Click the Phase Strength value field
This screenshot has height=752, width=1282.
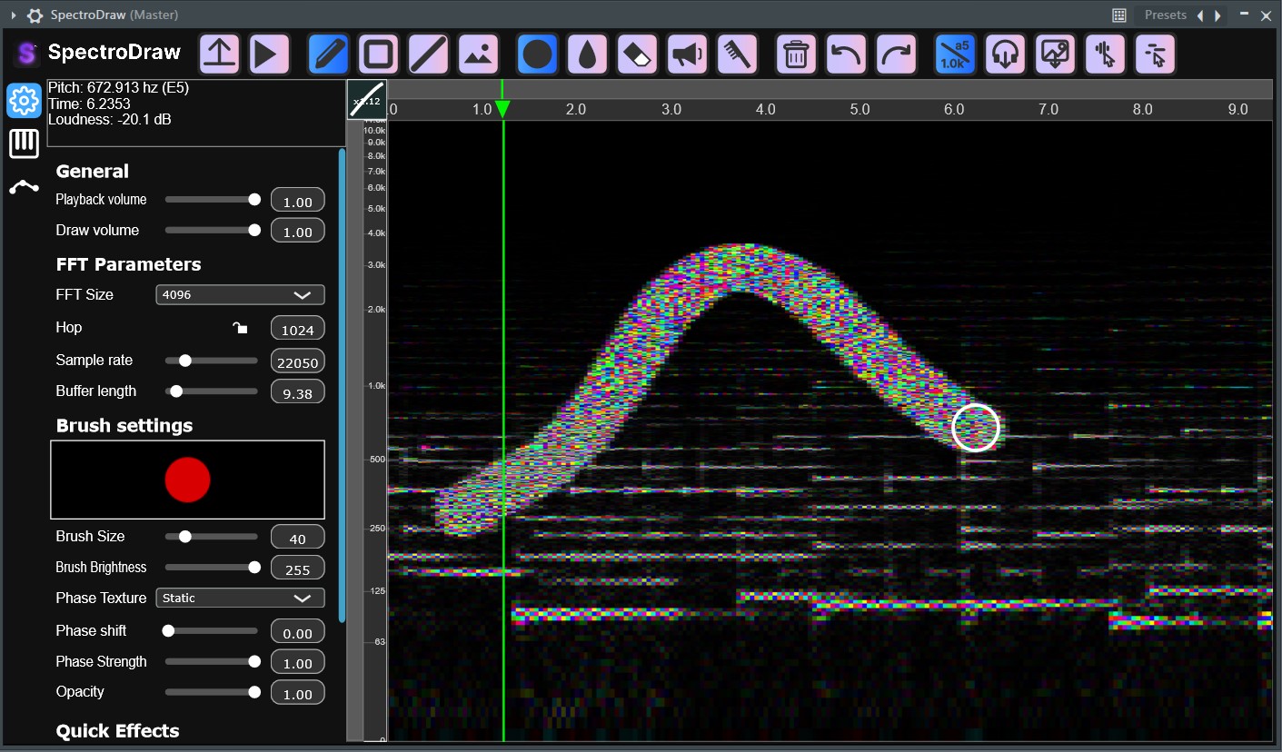298,663
